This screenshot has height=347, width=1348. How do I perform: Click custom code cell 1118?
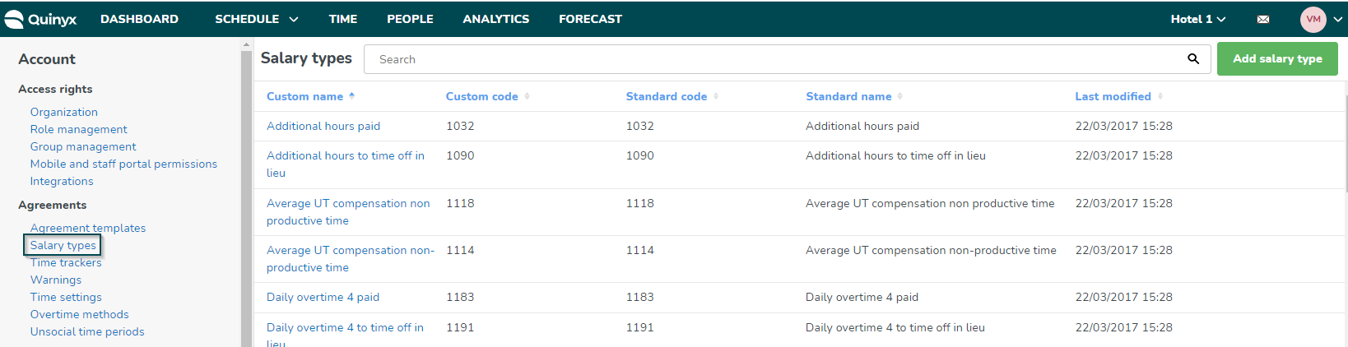click(460, 203)
